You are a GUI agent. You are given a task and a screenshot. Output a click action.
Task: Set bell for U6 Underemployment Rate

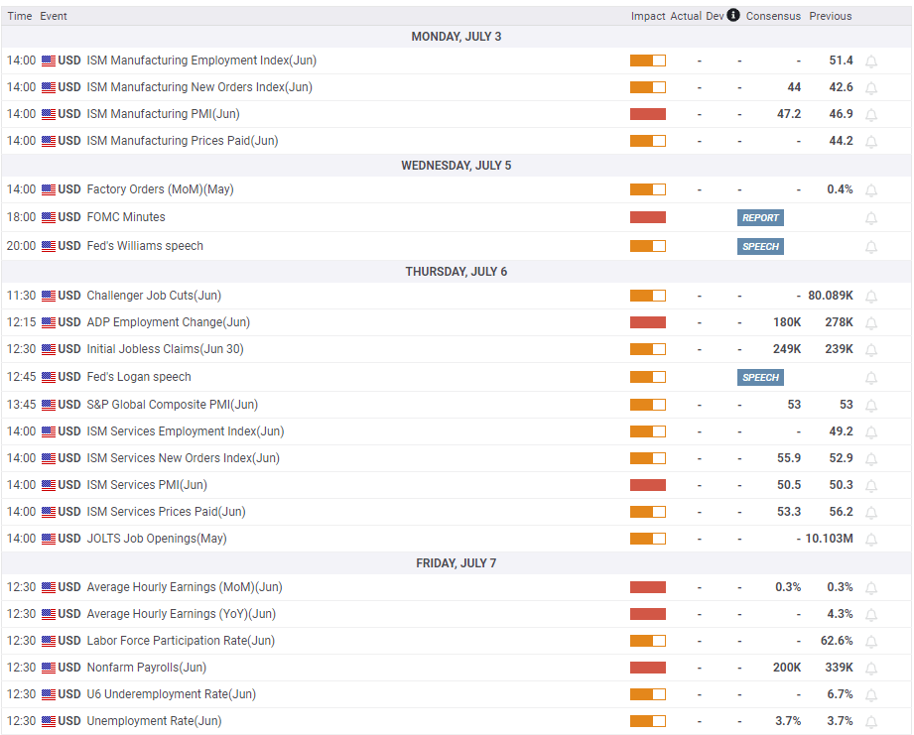click(871, 695)
